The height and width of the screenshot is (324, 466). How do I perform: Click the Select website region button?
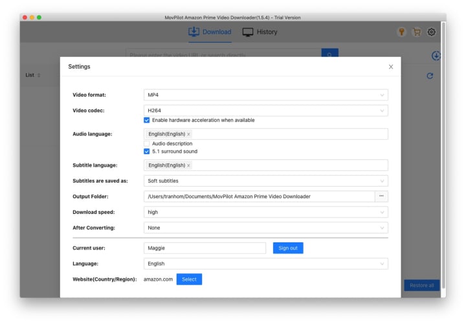coord(189,279)
